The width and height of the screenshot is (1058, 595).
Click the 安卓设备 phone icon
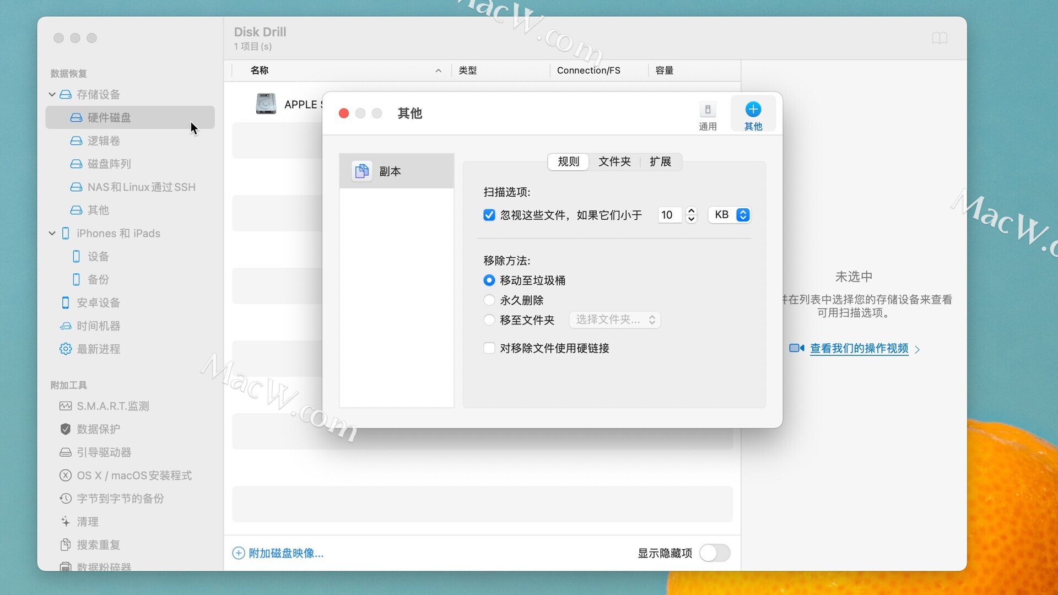tap(65, 302)
